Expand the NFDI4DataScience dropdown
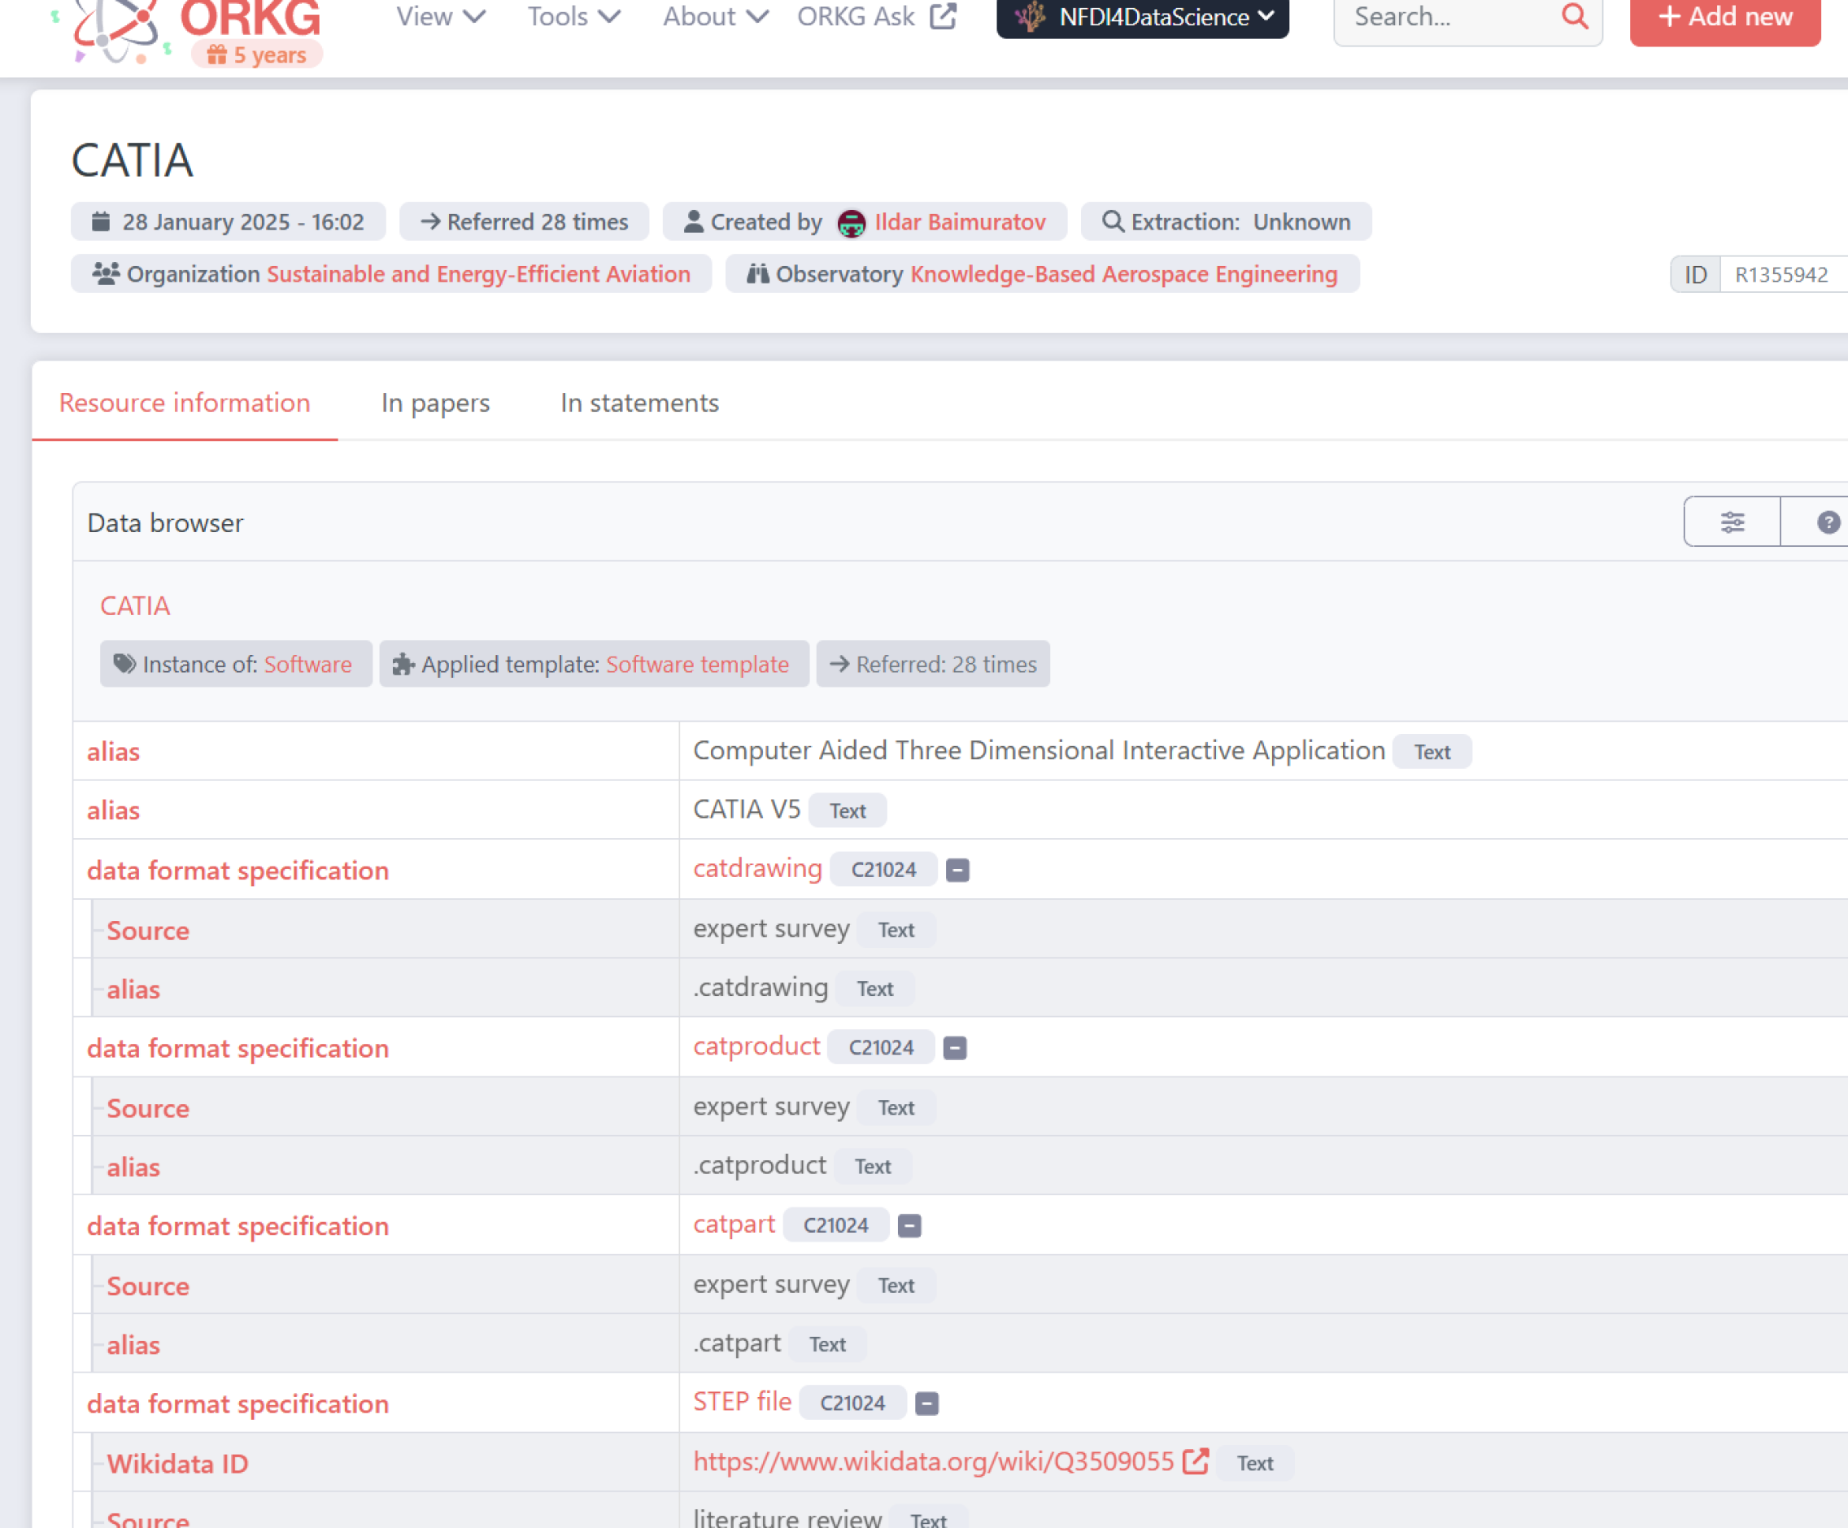 1142,17
